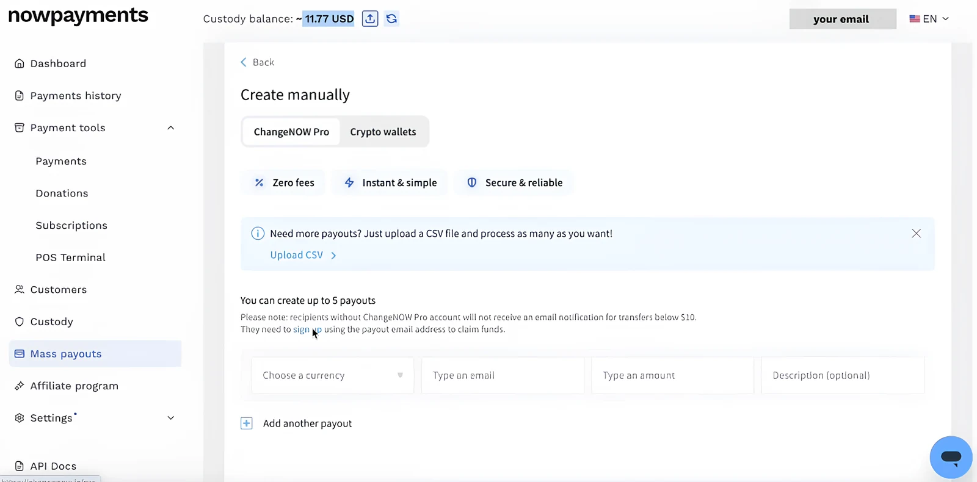Dismiss the CSV upload info banner

pos(916,234)
